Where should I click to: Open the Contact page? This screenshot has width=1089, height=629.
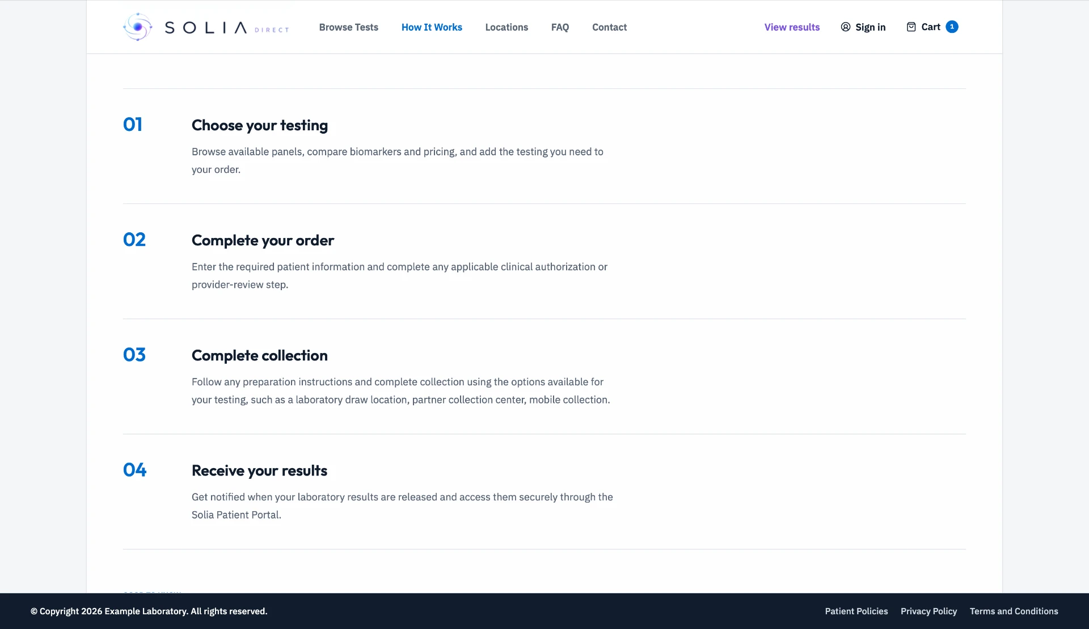[609, 27]
